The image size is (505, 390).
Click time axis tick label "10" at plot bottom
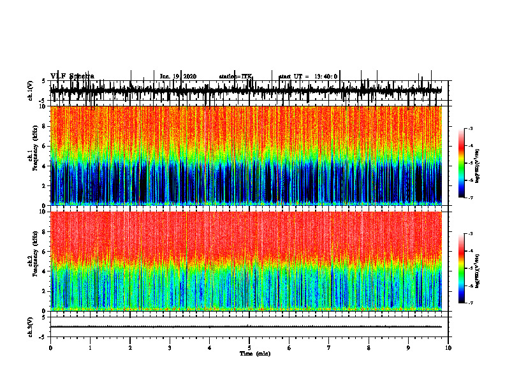click(x=448, y=348)
